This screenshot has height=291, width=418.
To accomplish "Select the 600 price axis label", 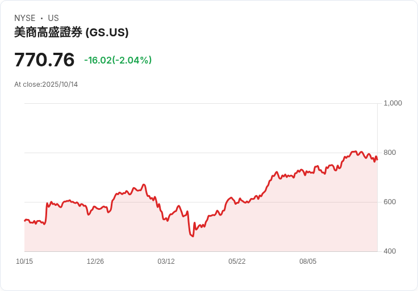I will pos(390,202).
